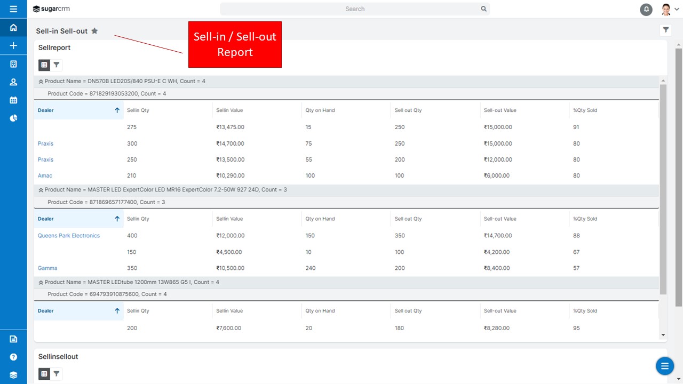683x384 pixels.
Task: Click the ₹6,000.00 Sell-out Value cell
Action: 497,175
